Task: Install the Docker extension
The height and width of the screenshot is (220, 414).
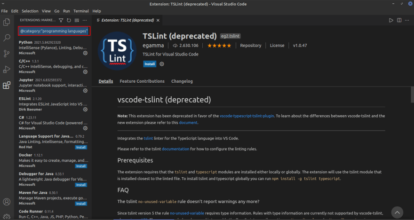Action: click(x=81, y=166)
